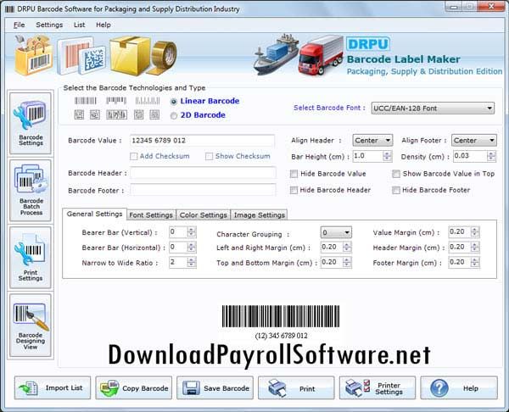Switch to Color Settings tab
Image resolution: width=509 pixels, height=412 pixels.
[204, 214]
